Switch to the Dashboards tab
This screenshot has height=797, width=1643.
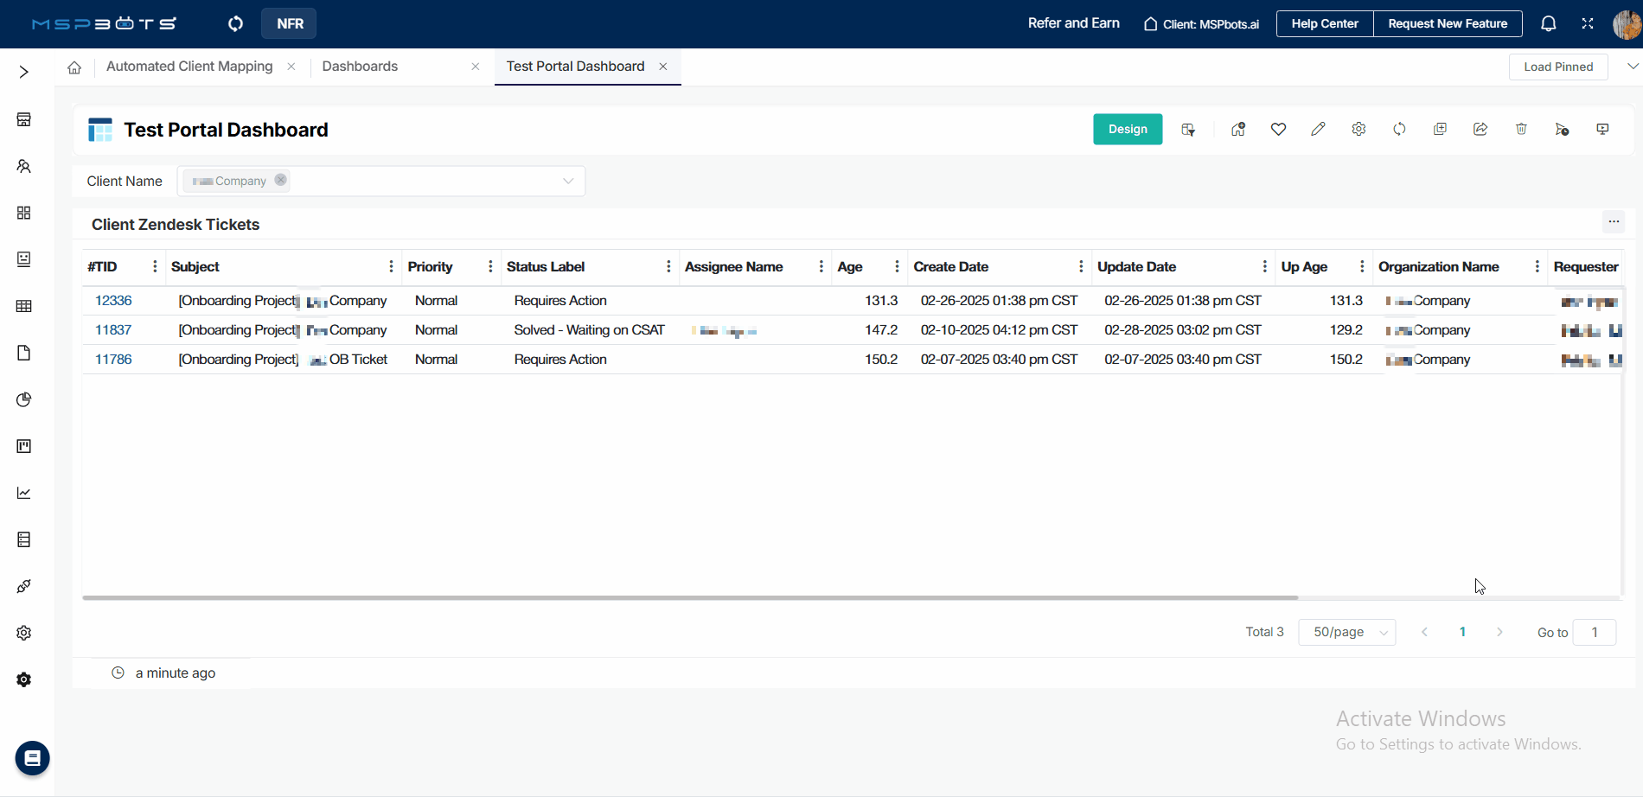pos(360,67)
